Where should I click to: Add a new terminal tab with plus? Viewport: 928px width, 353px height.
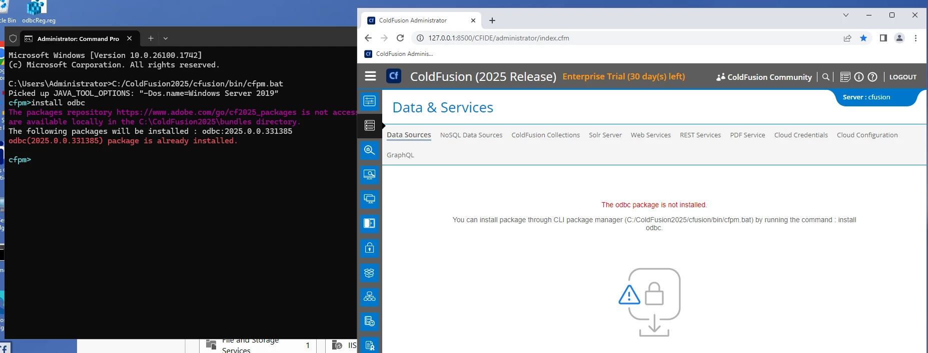coord(151,38)
